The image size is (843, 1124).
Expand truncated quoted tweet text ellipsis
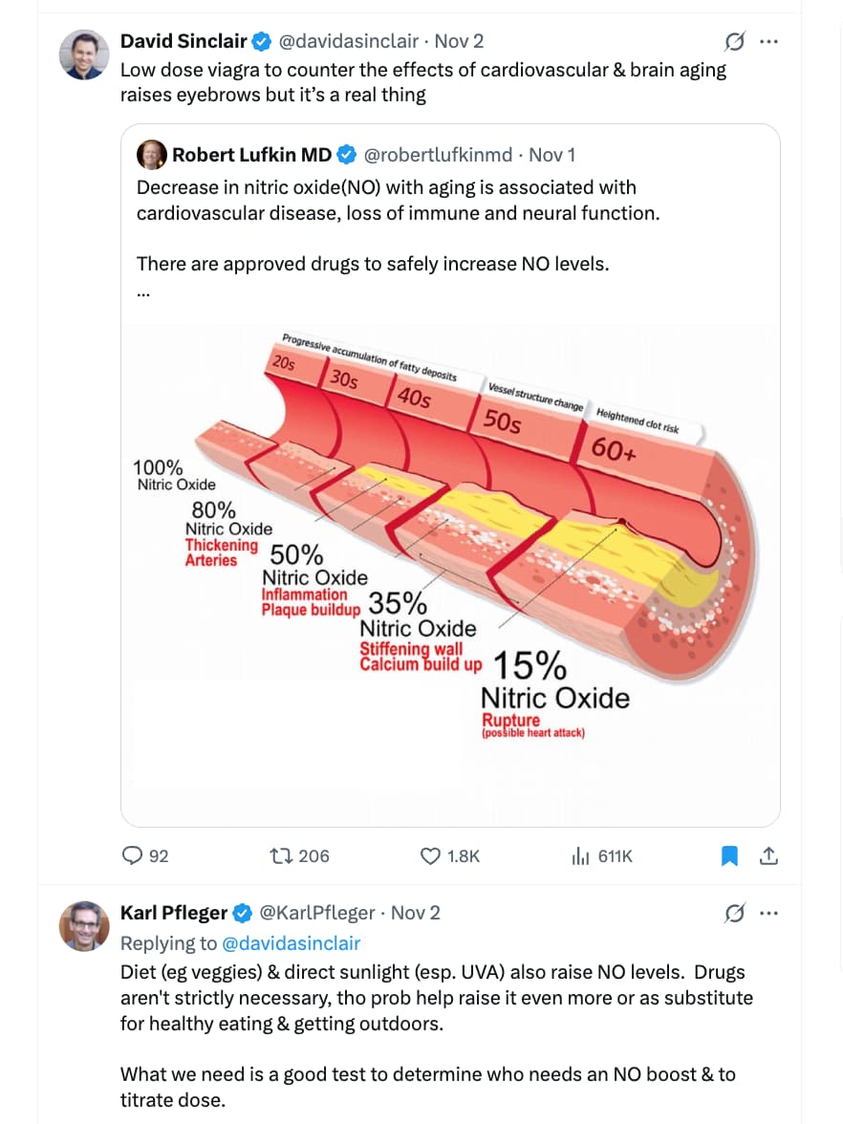[143, 292]
